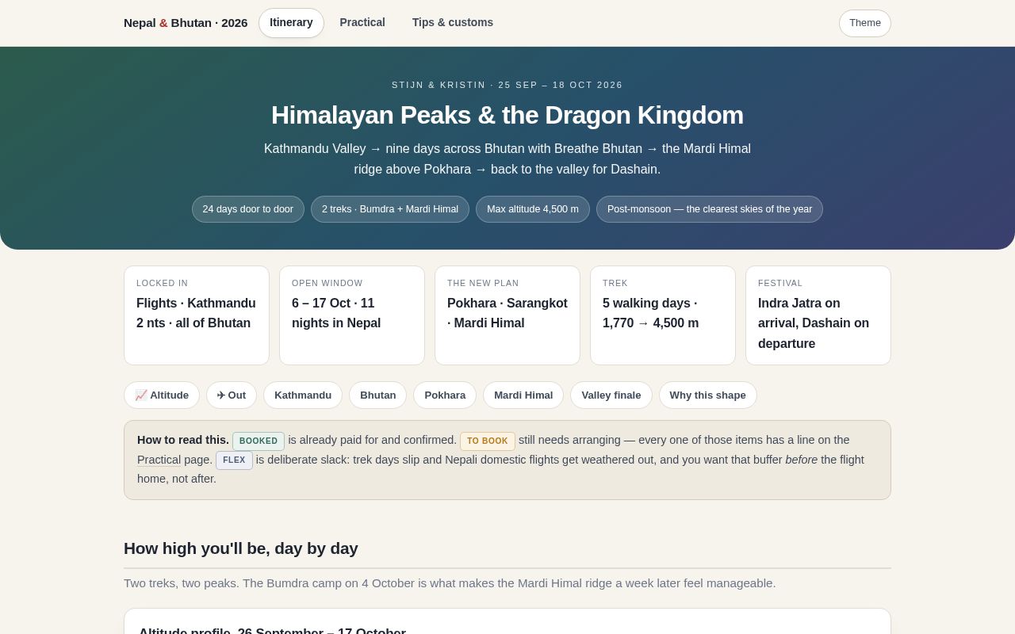
Task: Follow the Practical page link in the note
Action: (x=159, y=460)
